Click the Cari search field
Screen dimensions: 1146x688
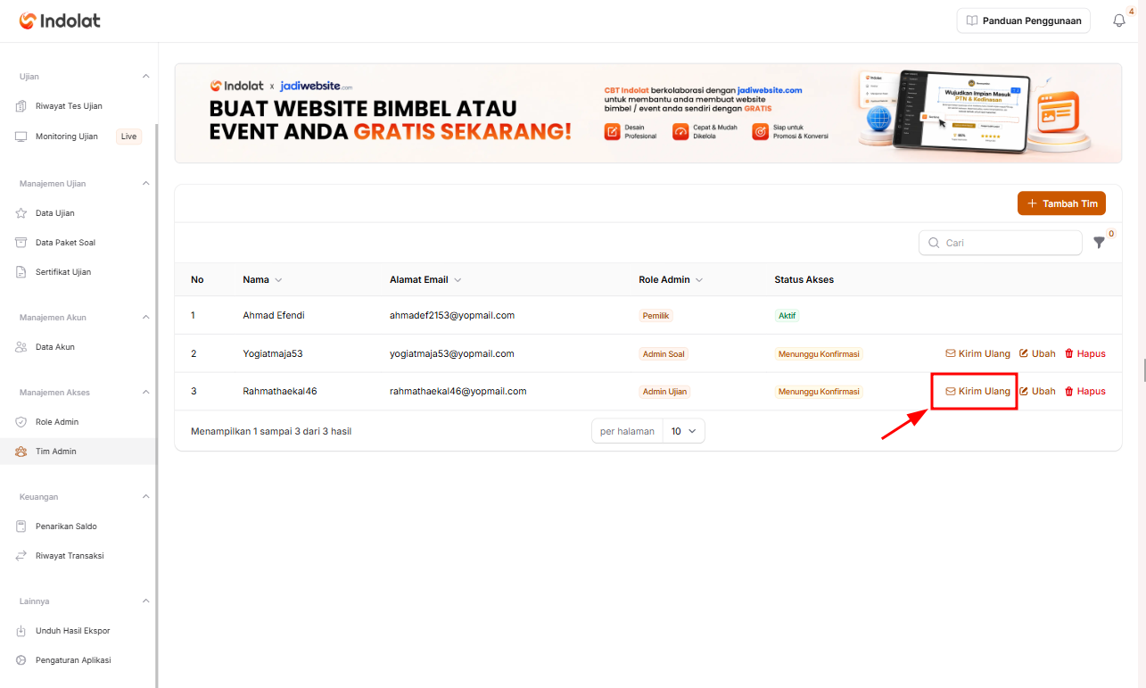pos(1001,243)
